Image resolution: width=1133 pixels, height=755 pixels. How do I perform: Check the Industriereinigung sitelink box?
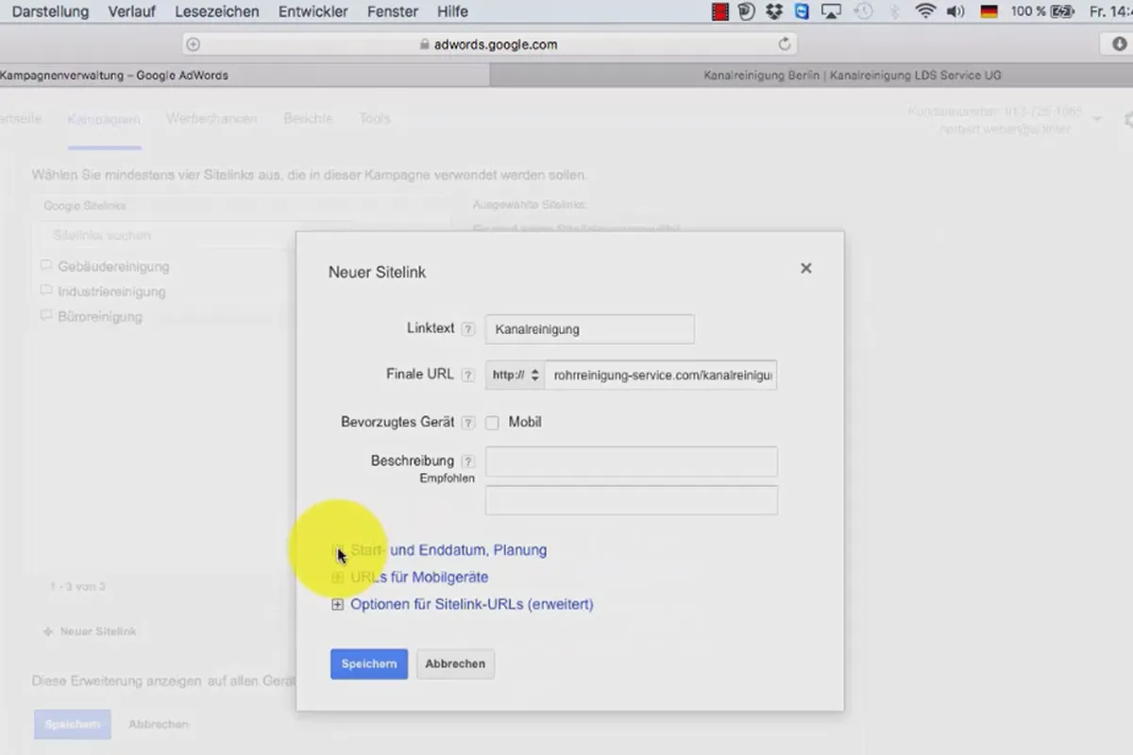[46, 291]
